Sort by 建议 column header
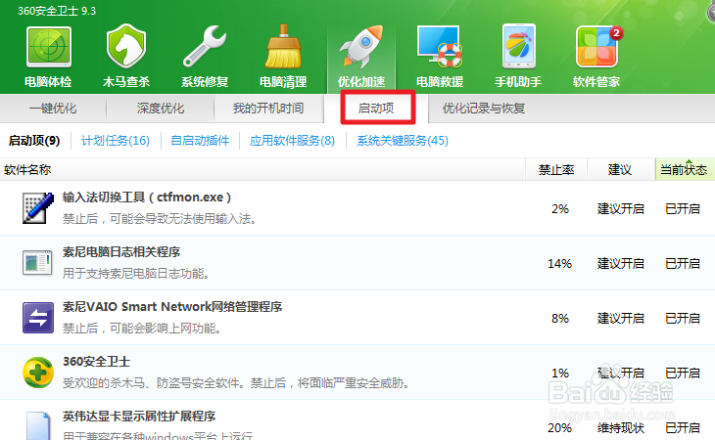This screenshot has height=440, width=715. [x=620, y=170]
